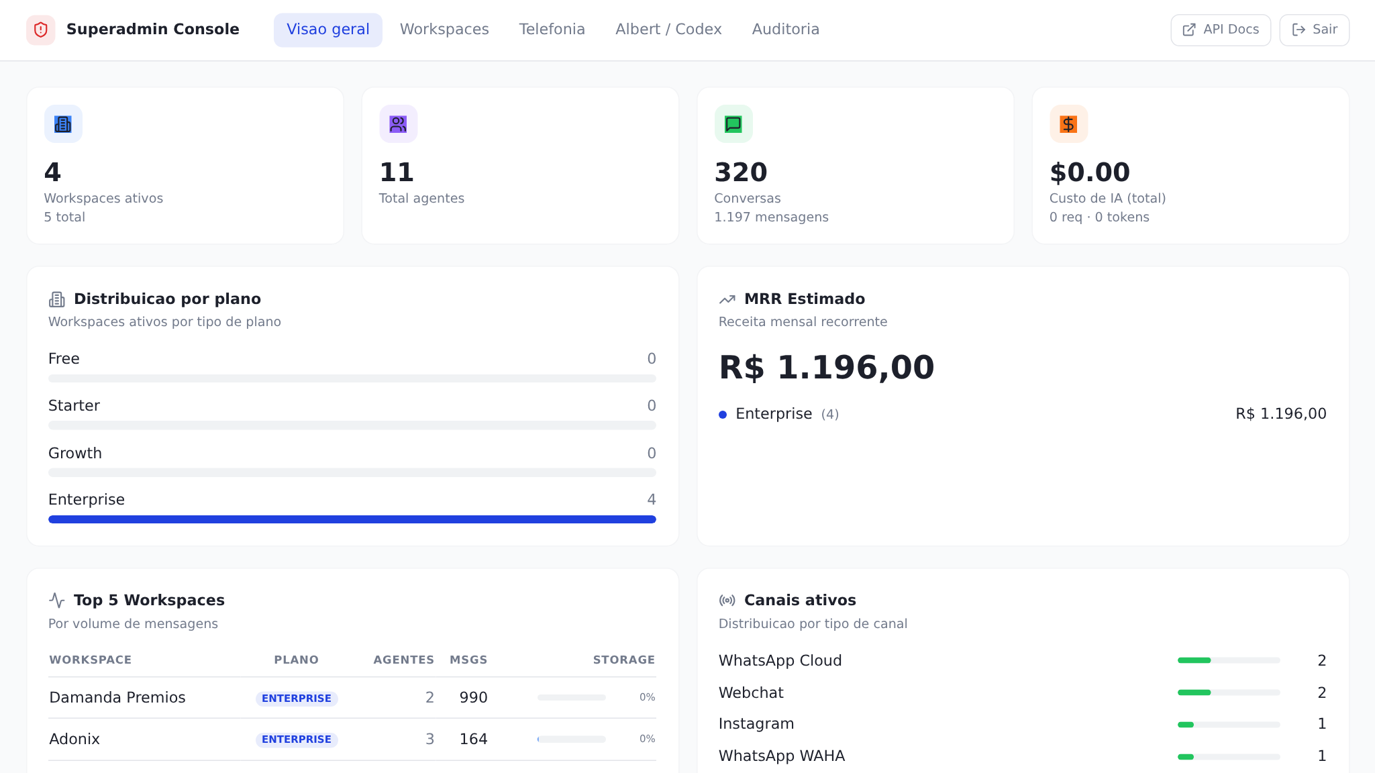Click the Enterprise plan progress bar

(x=352, y=519)
